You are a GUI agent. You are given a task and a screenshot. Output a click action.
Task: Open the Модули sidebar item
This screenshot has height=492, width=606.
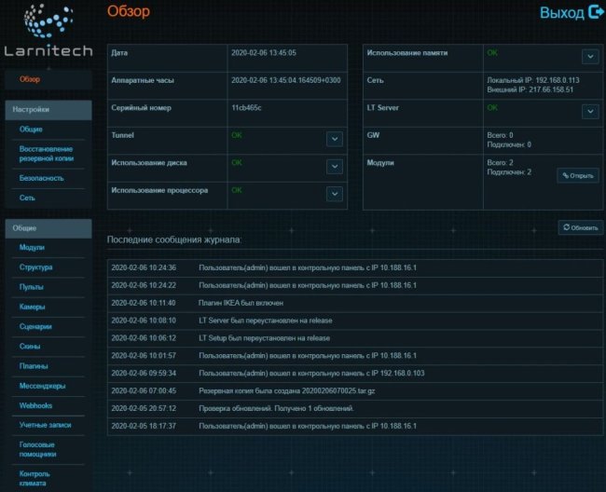[x=32, y=248]
